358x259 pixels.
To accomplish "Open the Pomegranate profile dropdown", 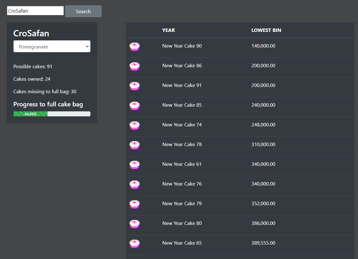I will pyautogui.click(x=52, y=46).
